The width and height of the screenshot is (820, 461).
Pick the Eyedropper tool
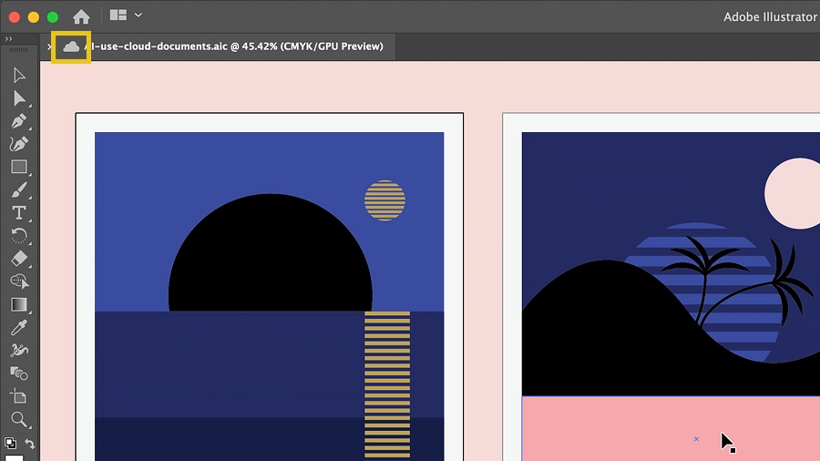point(19,327)
